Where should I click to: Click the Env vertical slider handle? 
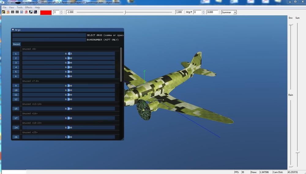coord(291,25)
